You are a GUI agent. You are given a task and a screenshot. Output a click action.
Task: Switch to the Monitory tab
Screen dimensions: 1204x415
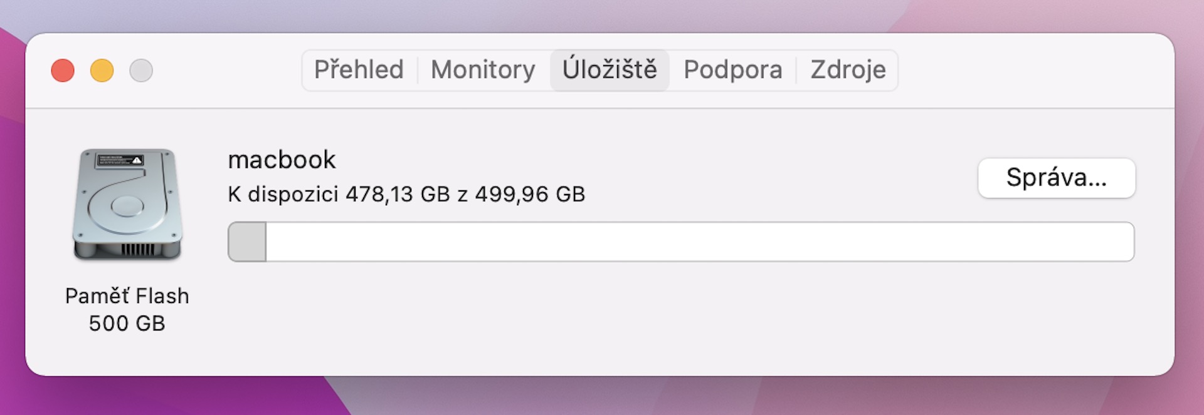click(483, 70)
